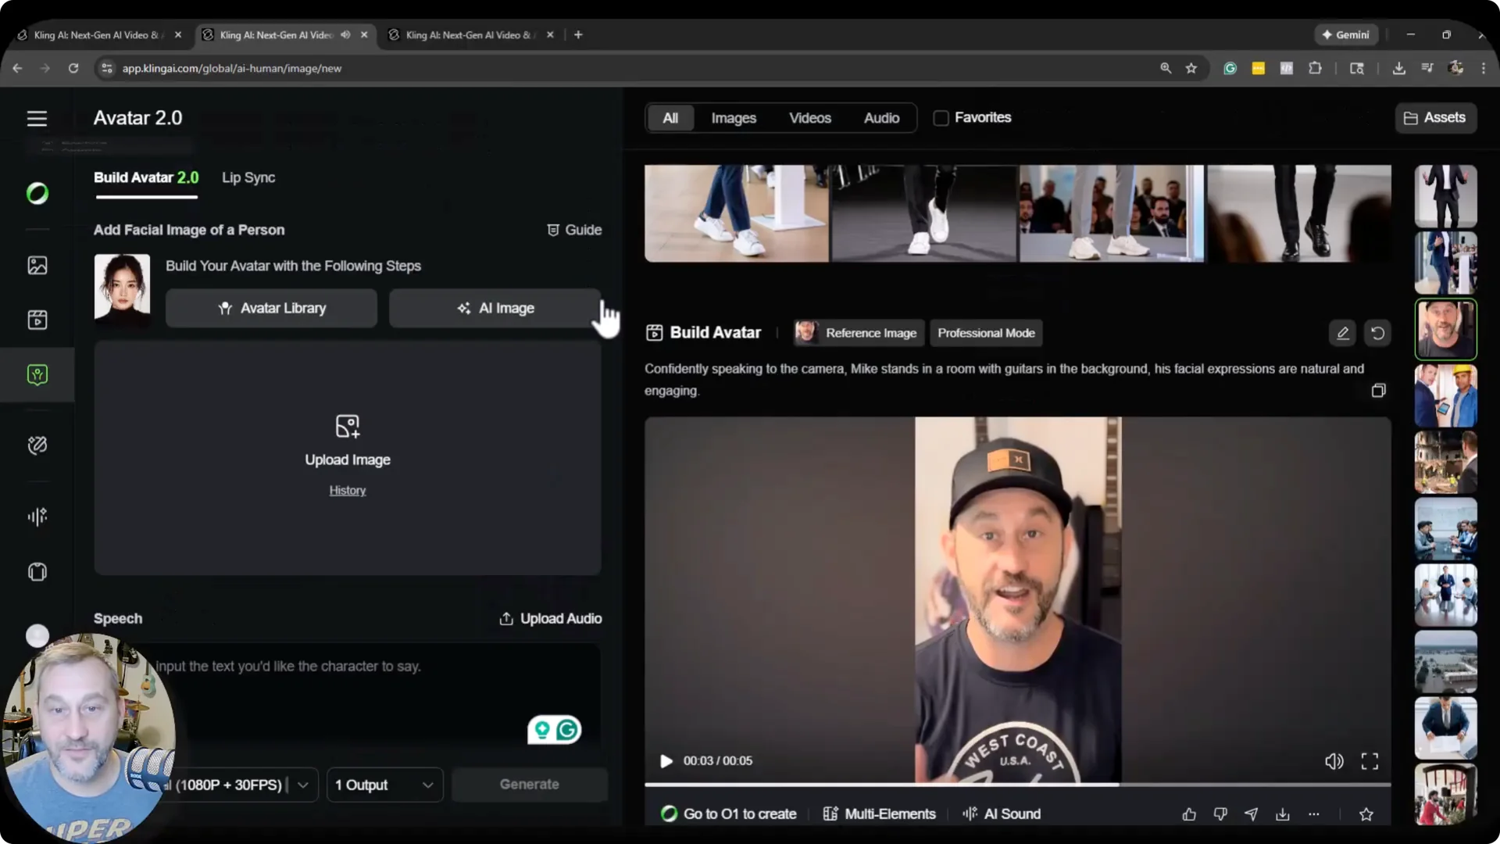The width and height of the screenshot is (1500, 844).
Task: Switch to the Build Avatar 2.0 tab
Action: [x=146, y=177]
